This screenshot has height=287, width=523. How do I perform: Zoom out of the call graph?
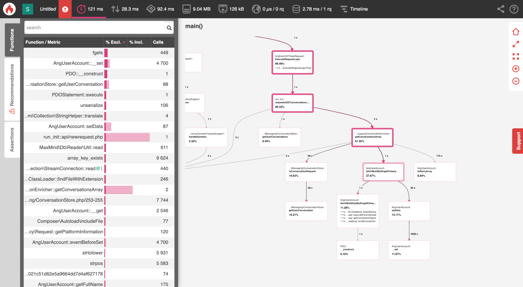(516, 81)
